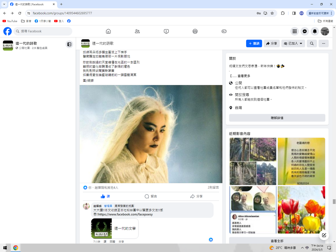336x252 pixels.
Task: Expand the 已加入 joined dropdown
Action: coord(293,43)
